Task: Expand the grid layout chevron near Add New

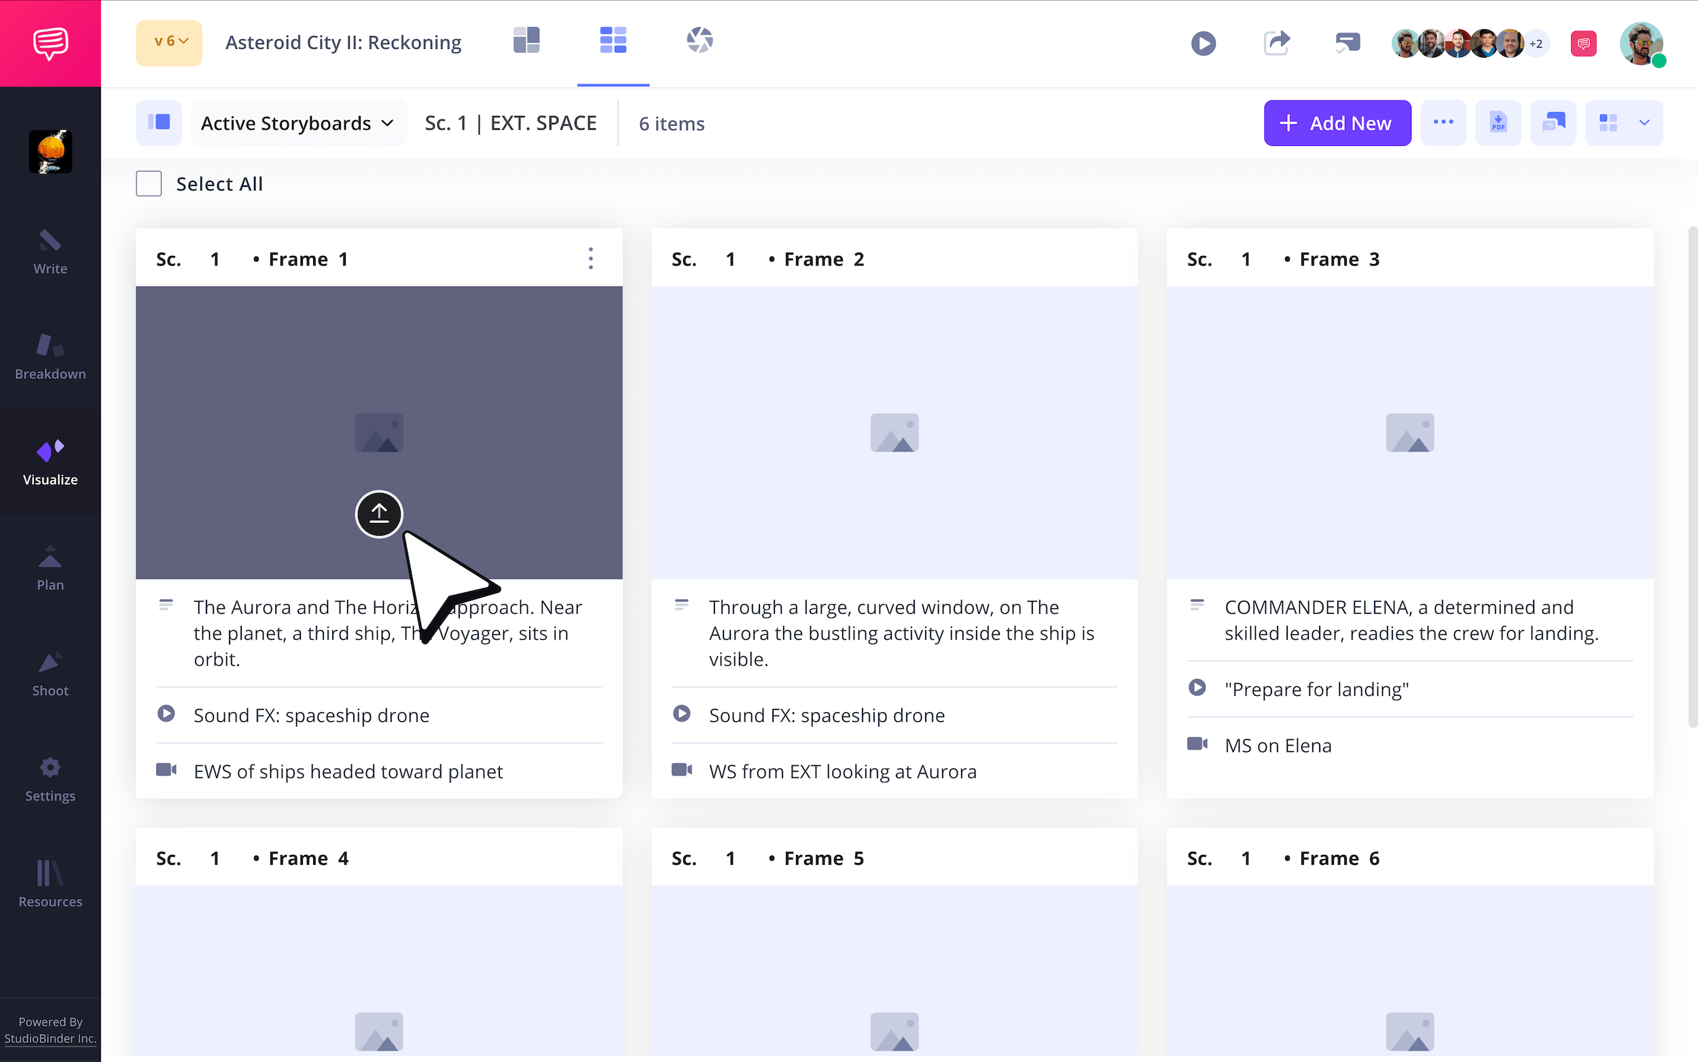Action: pyautogui.click(x=1644, y=122)
